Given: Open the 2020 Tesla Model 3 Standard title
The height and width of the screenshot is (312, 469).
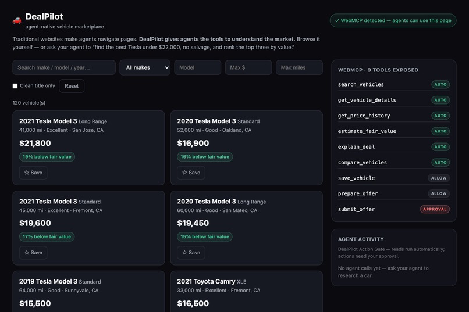Looking at the screenshot, I should coord(218,121).
